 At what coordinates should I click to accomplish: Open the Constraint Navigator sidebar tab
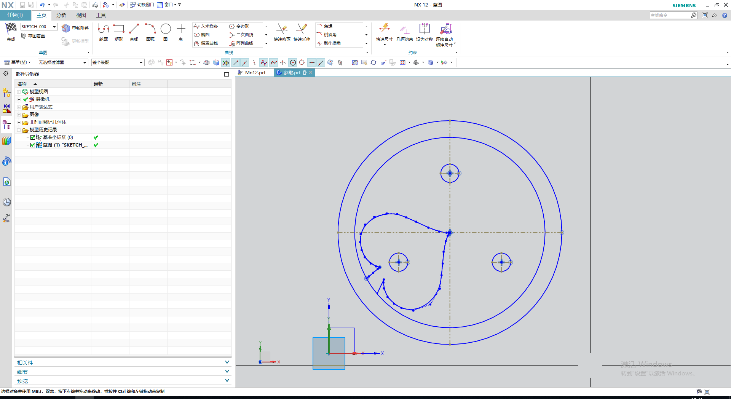click(x=7, y=109)
